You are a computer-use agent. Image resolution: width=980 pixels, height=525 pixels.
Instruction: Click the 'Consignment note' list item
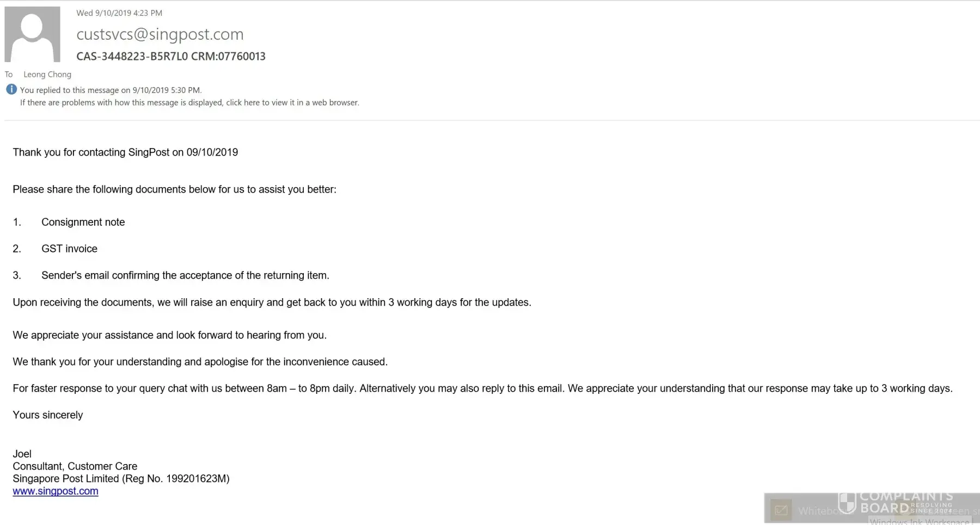pos(83,222)
